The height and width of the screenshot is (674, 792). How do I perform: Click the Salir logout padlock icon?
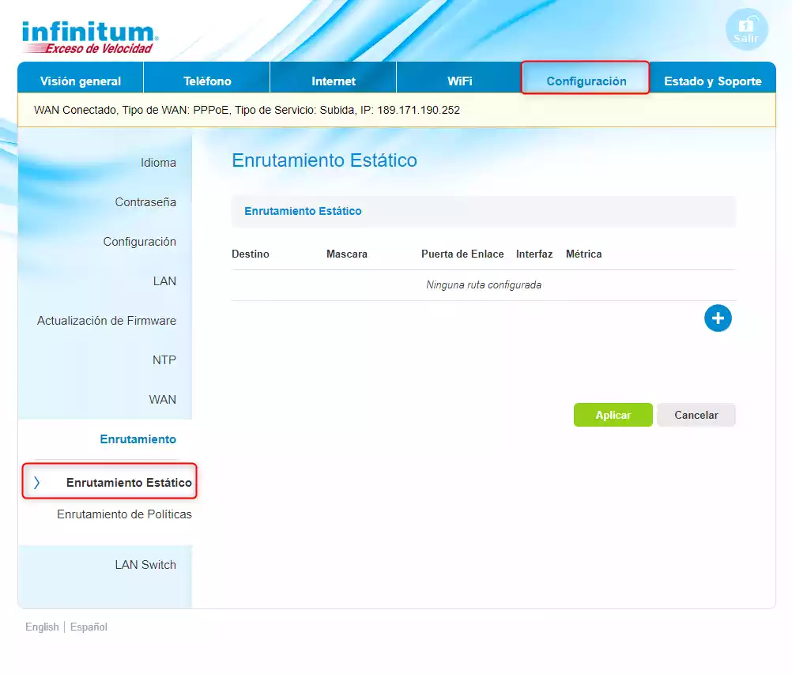click(746, 28)
